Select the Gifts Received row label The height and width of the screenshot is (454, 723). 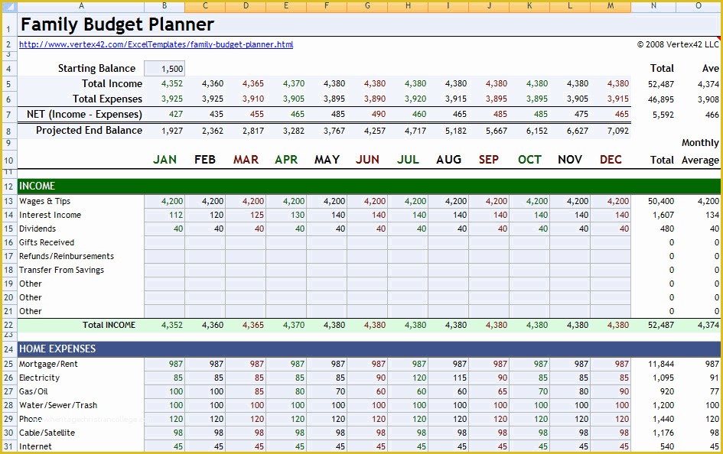tap(47, 242)
